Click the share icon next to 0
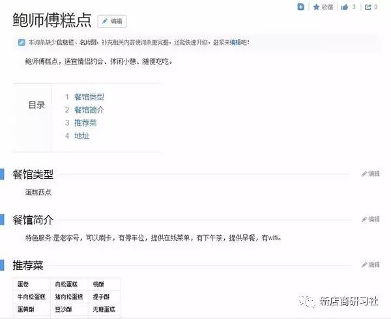The image size is (391, 319). (368, 7)
